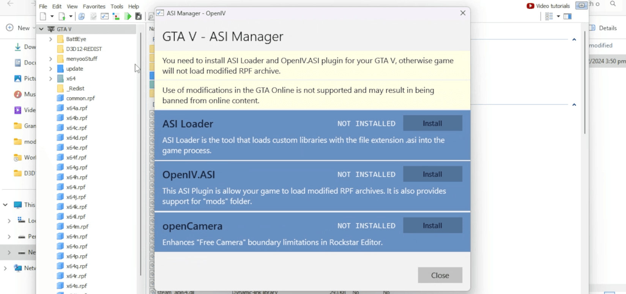Open ASI Manager checkbox-window toolbar icon
This screenshot has width=626, height=294.
point(105,16)
